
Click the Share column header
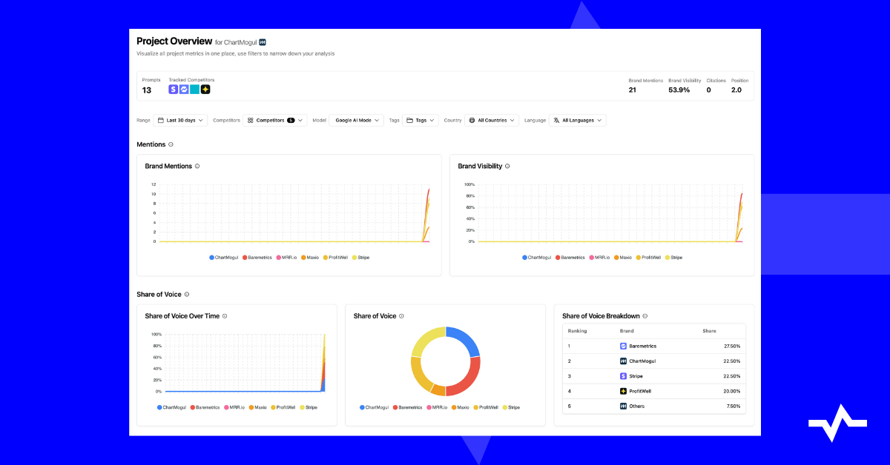709,331
